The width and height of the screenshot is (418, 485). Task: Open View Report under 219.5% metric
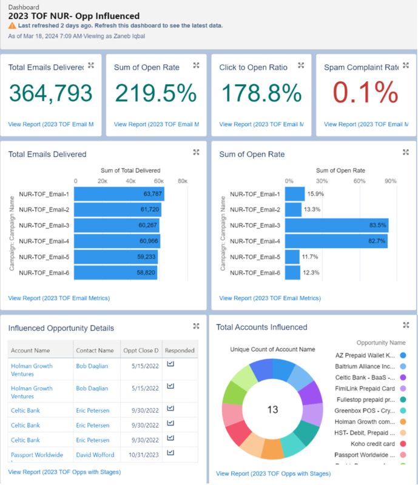coord(157,124)
